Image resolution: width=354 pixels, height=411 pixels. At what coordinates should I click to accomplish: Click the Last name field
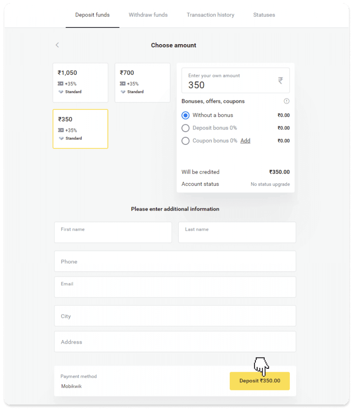click(237, 232)
